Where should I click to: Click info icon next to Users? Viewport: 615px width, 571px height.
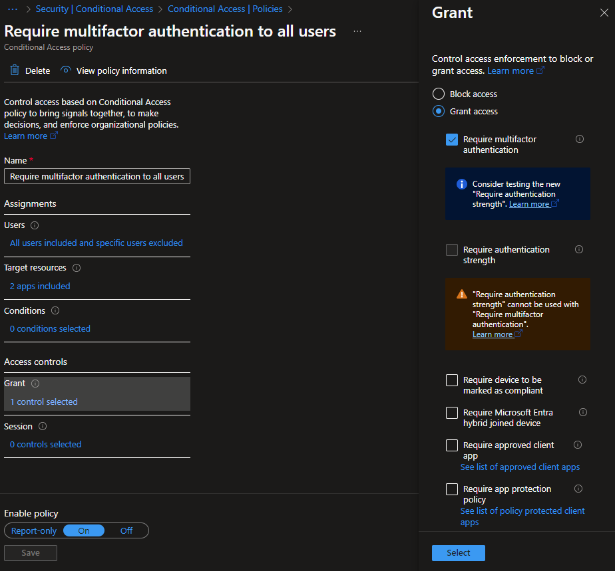(x=35, y=225)
